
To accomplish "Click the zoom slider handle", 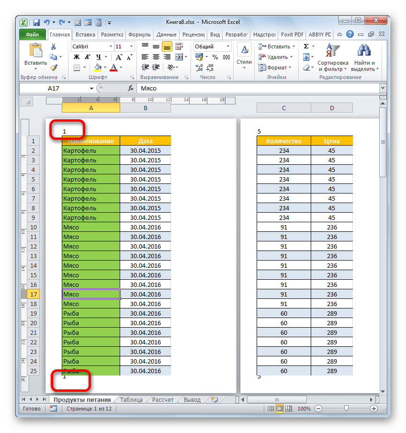I will click(346, 409).
